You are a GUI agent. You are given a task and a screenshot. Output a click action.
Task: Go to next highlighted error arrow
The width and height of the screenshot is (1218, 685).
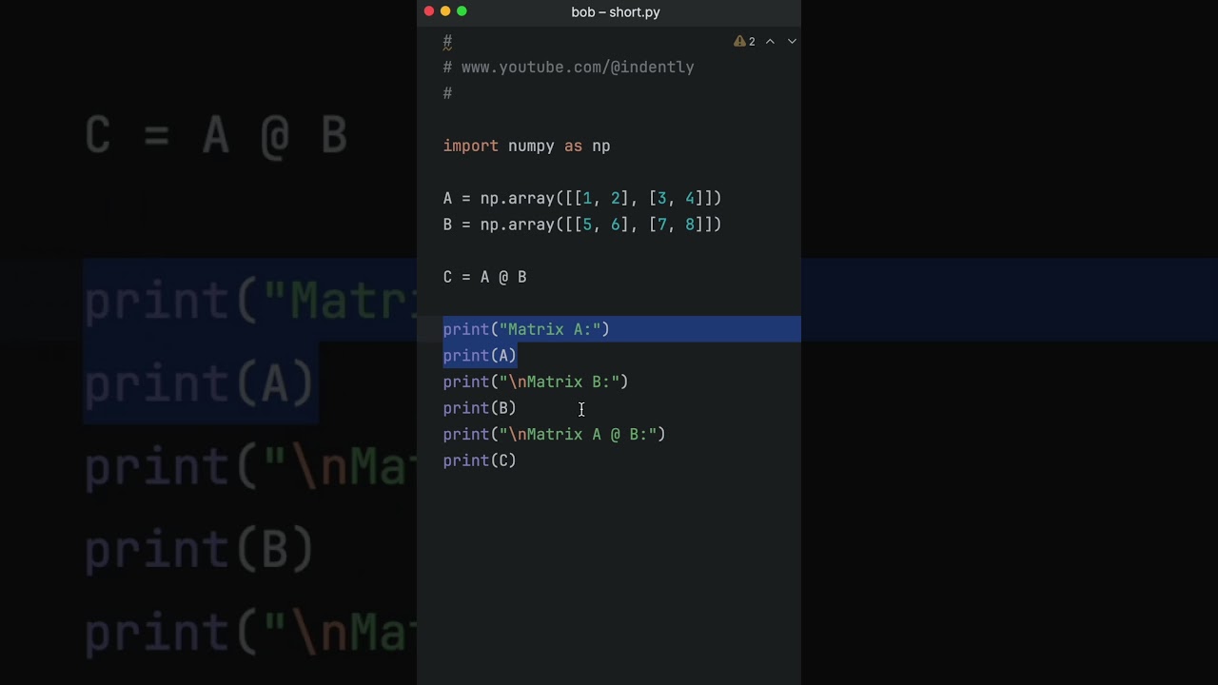click(791, 42)
